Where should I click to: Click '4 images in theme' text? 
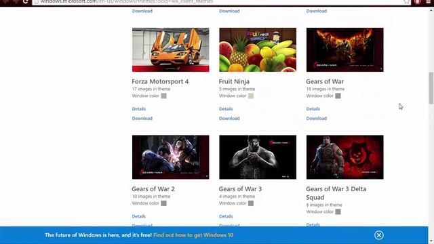pyautogui.click(x=237, y=197)
